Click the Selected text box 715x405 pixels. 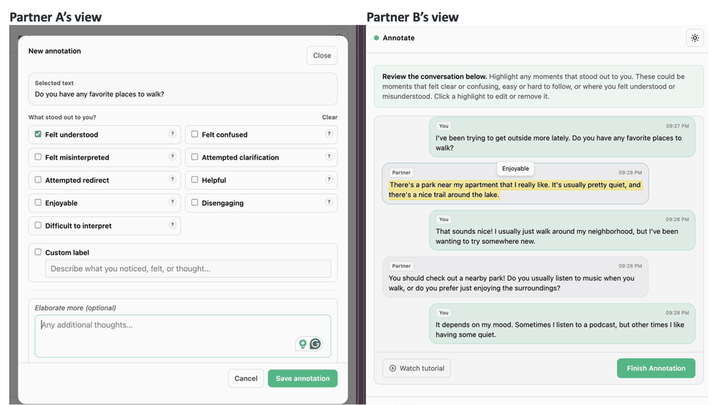point(183,89)
